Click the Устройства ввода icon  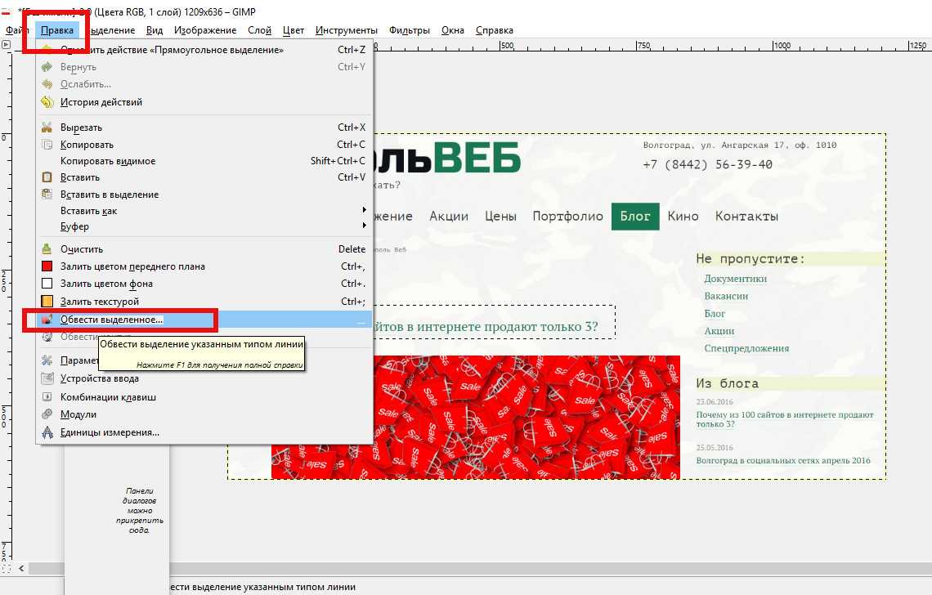coord(47,378)
